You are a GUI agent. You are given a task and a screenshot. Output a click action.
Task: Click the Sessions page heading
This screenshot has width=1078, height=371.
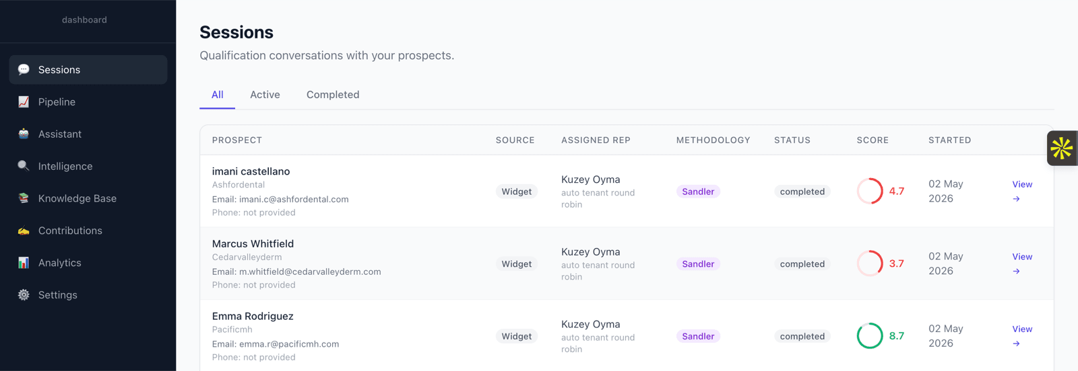[x=236, y=32]
